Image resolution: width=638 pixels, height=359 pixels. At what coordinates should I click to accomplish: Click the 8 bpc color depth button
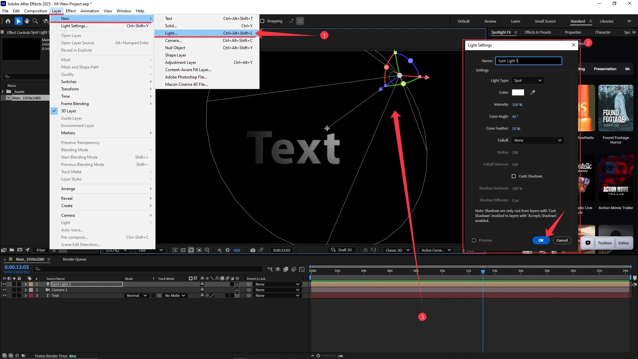(x=41, y=250)
